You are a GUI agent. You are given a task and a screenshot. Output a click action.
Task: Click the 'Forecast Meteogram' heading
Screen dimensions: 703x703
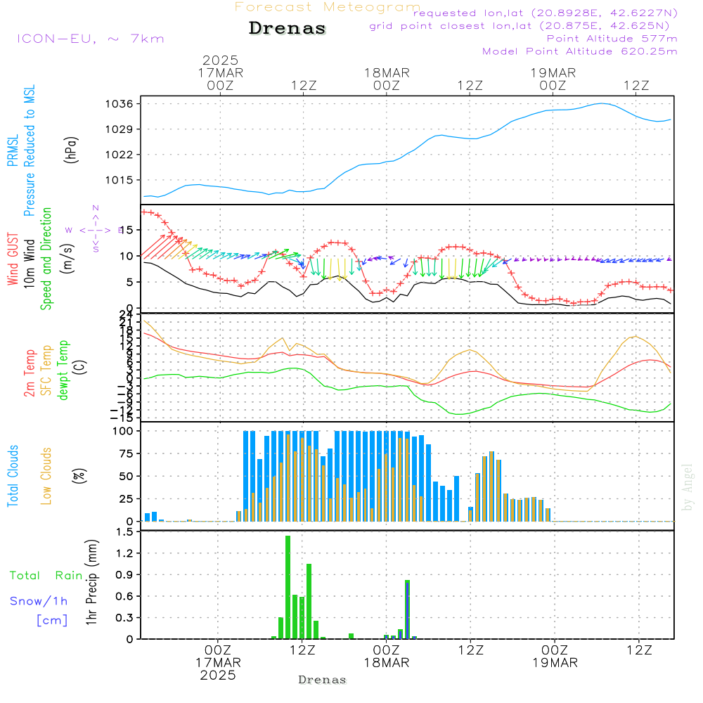(328, 7)
